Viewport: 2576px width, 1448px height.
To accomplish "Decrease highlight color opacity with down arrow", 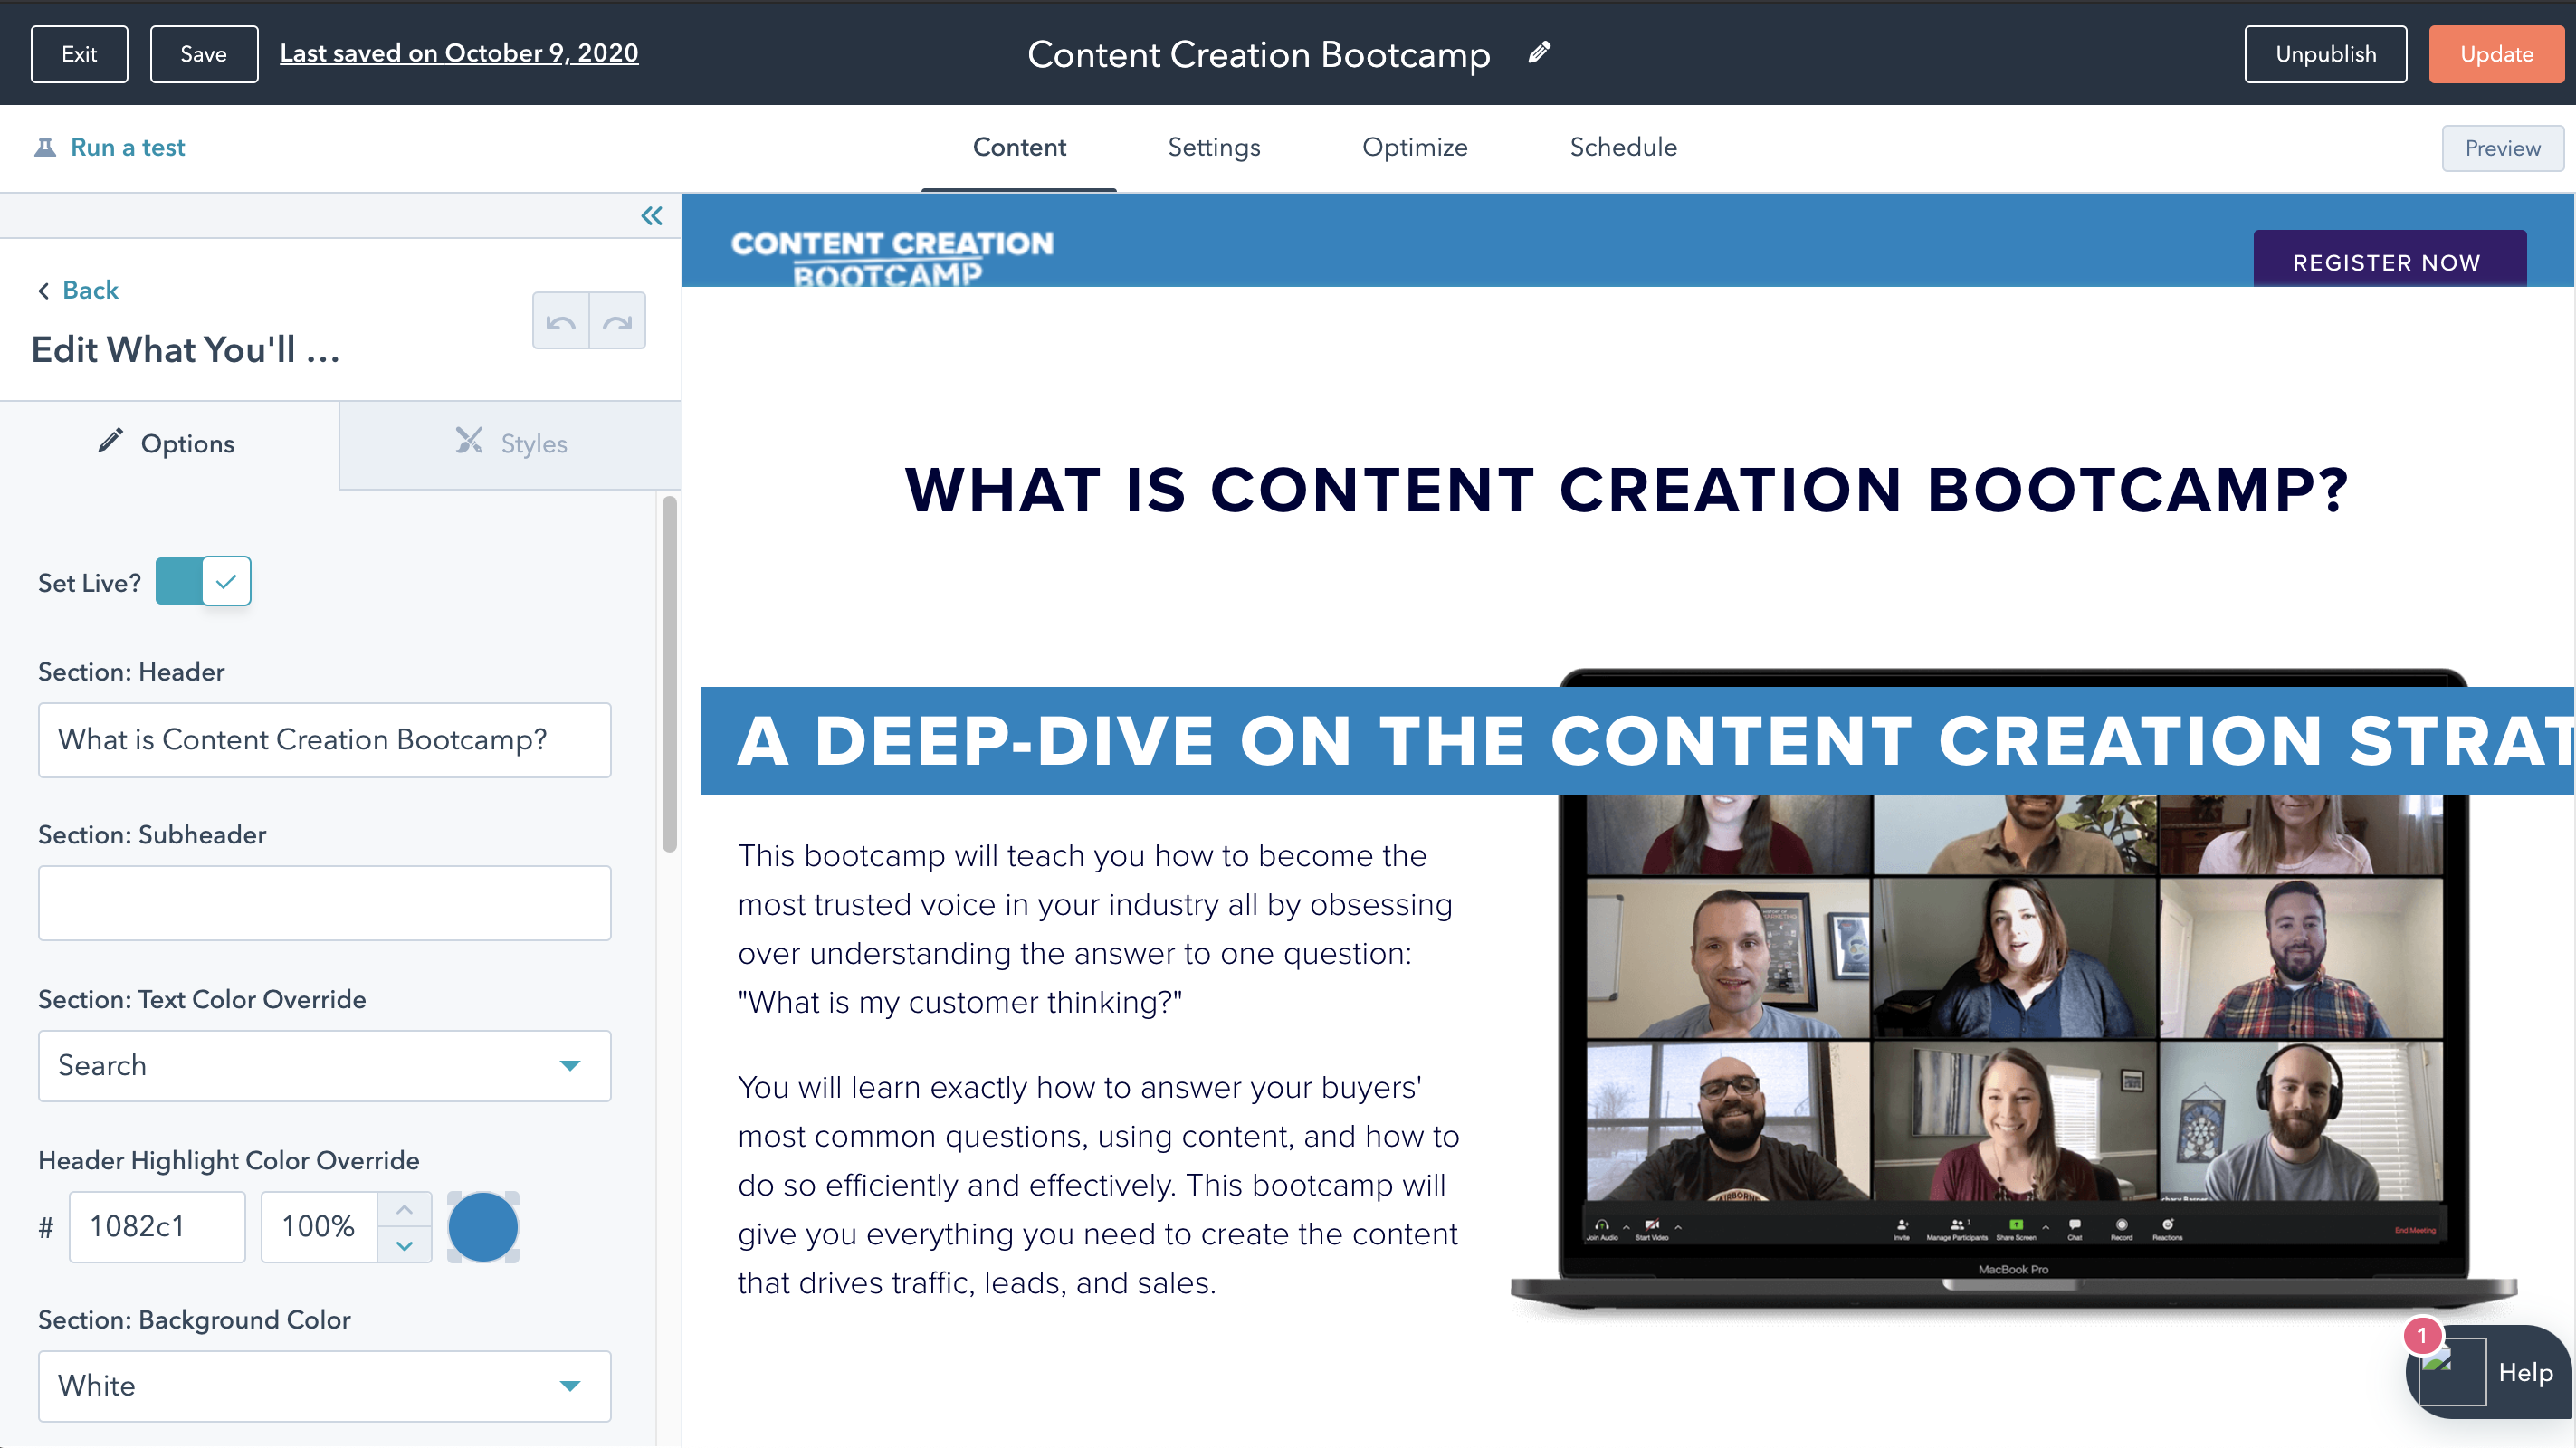I will [x=404, y=1246].
